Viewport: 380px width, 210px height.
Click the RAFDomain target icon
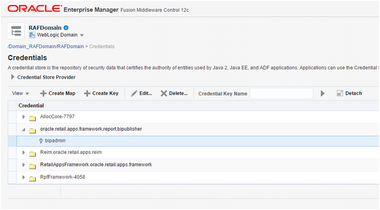(x=16, y=32)
